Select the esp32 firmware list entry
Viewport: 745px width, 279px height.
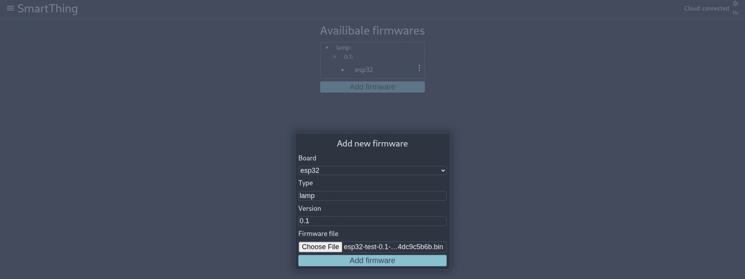pos(364,70)
